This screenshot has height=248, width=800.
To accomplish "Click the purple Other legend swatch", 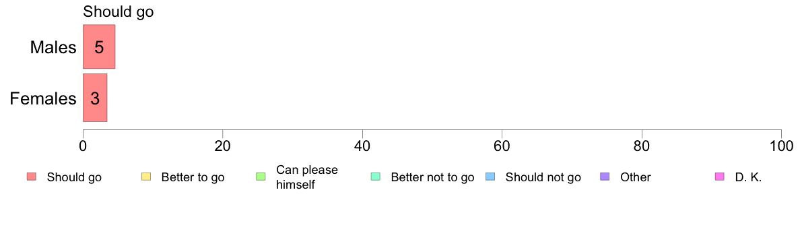I will click(605, 177).
